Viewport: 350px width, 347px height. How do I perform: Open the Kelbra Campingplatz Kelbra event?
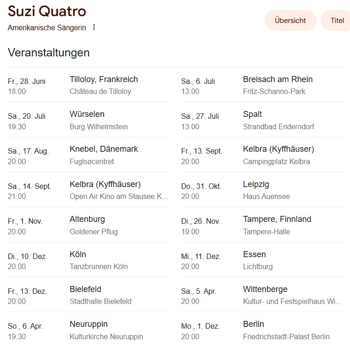tap(278, 155)
